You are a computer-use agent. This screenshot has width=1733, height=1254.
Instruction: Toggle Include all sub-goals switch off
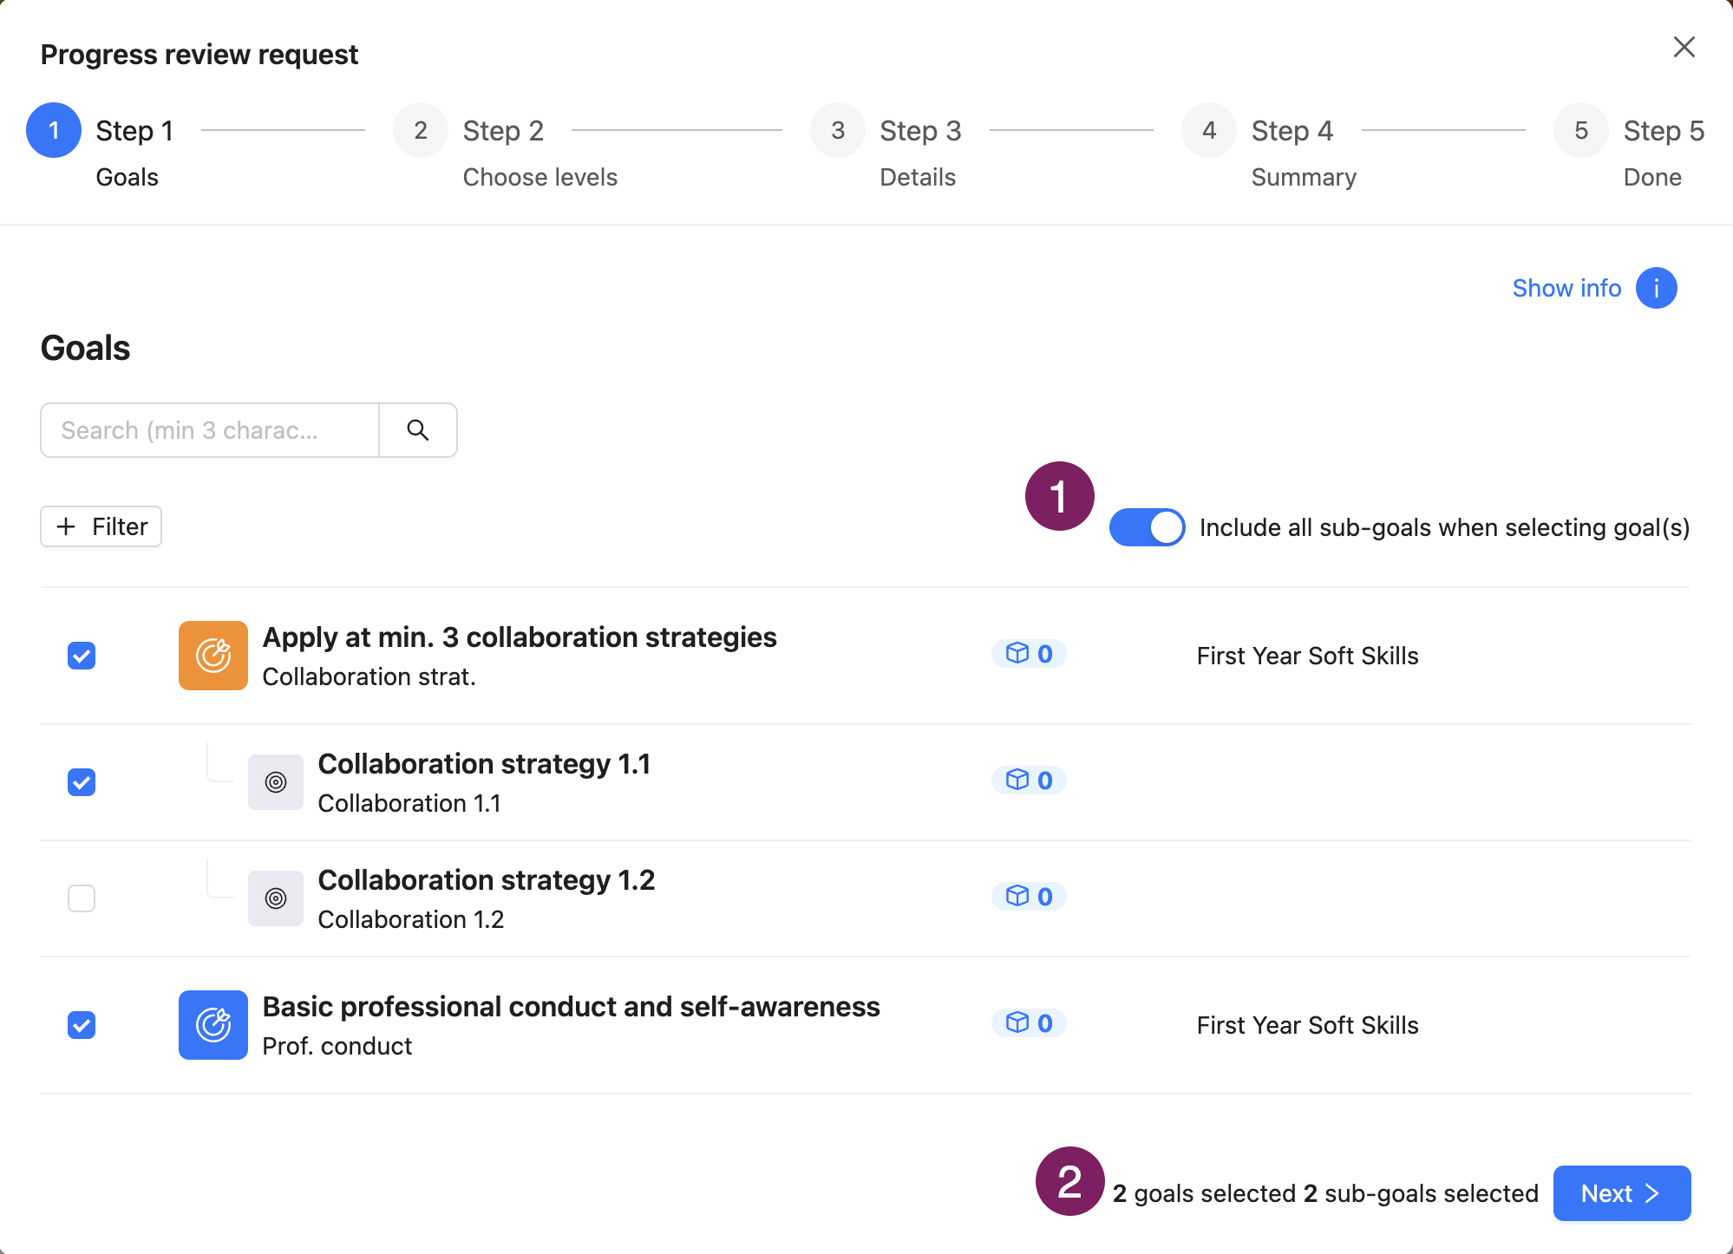(x=1147, y=527)
